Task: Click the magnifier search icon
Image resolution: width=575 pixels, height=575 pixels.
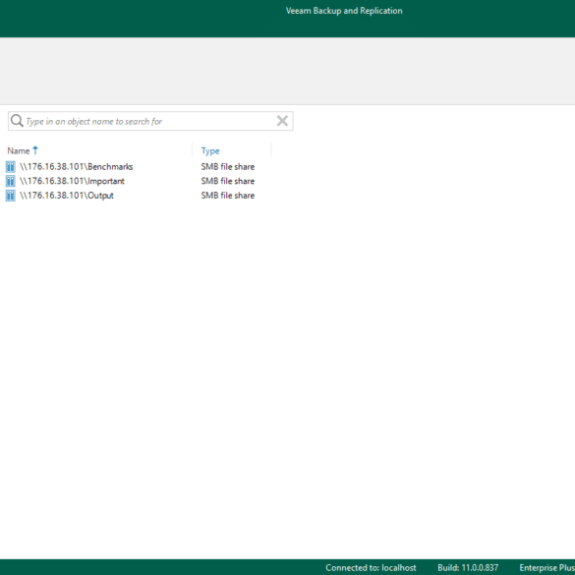Action: (17, 121)
